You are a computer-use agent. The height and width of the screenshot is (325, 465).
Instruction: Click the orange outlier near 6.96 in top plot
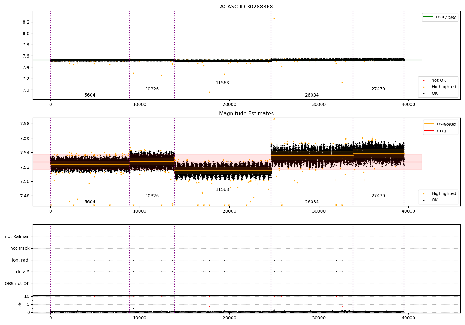click(x=209, y=92)
